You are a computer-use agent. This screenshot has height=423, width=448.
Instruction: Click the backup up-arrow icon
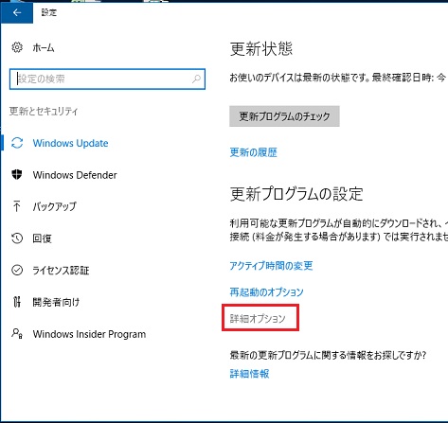[17, 206]
